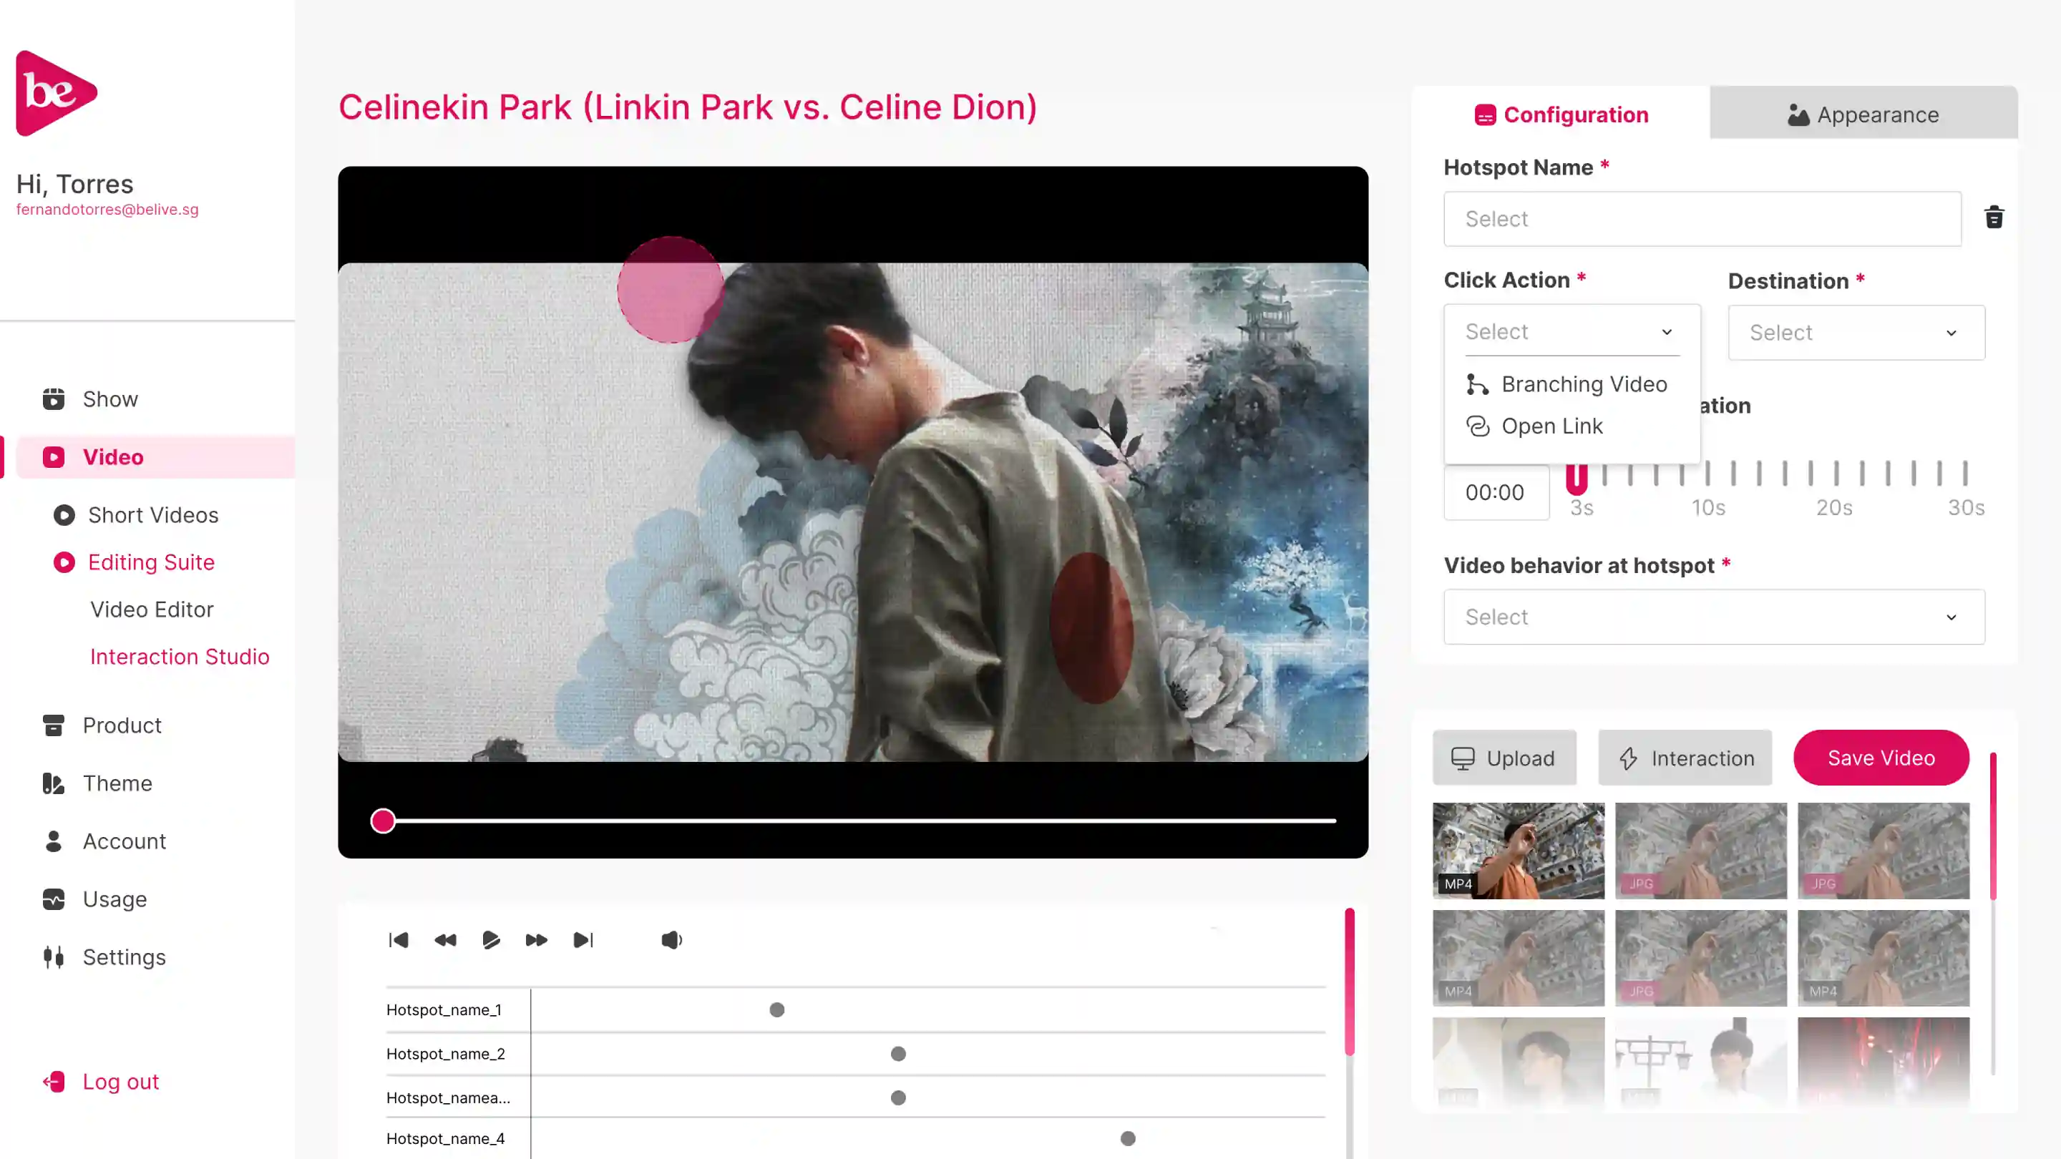This screenshot has height=1159, width=2061.
Task: Click the Hotspot_name_4 timeline marker
Action: [x=1128, y=1138]
